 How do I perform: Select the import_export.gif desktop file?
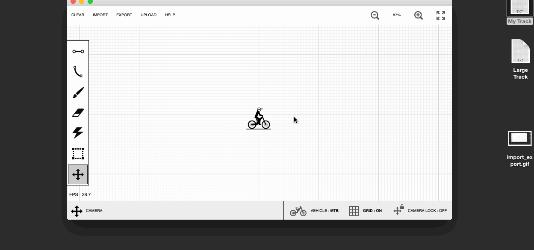[519, 149]
